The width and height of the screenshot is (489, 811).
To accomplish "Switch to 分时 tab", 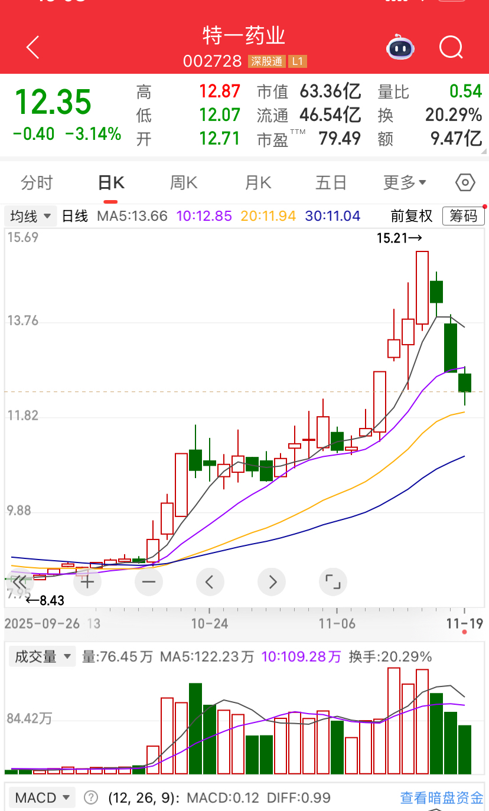I will click(x=37, y=183).
